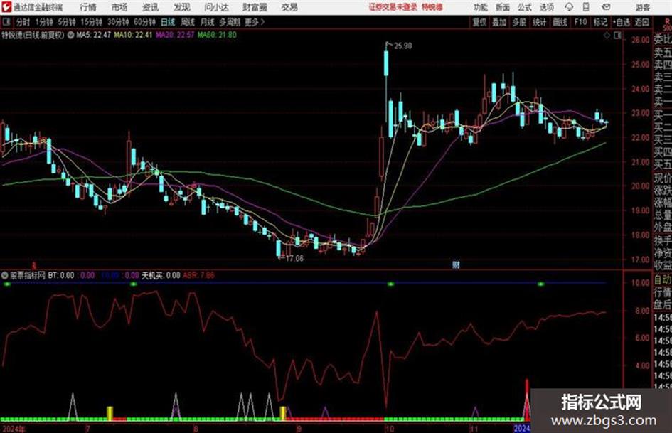Open the 交易 menu
Viewport: 672px width, 433px height.
tap(289, 7)
